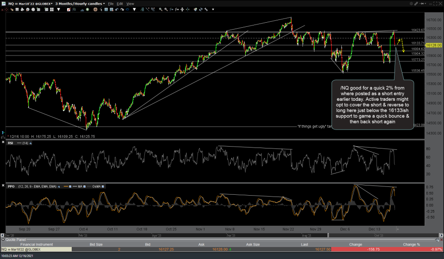Click the list rows icon in toolbar

click(x=17, y=9)
